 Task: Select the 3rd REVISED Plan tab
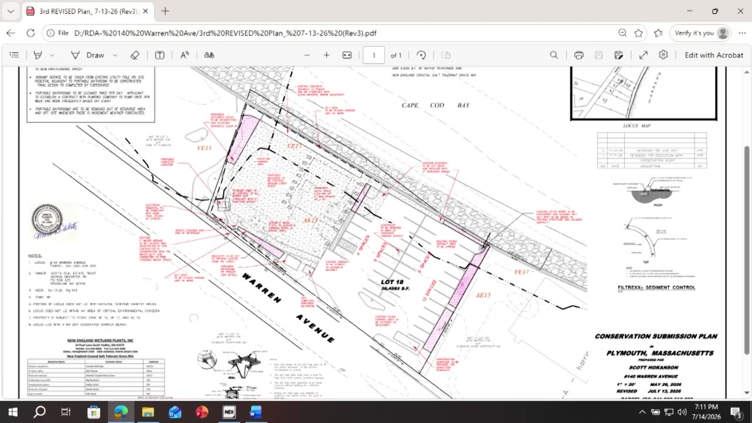pos(88,11)
